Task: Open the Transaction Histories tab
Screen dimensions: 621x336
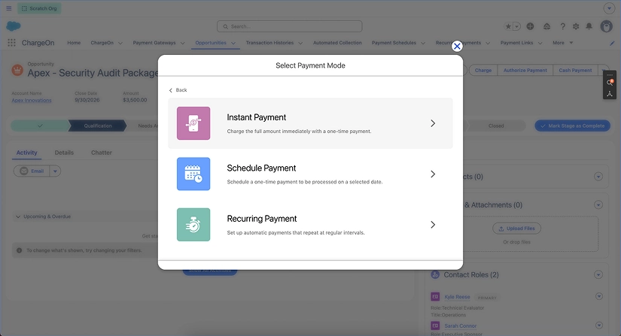Action: 269,43
